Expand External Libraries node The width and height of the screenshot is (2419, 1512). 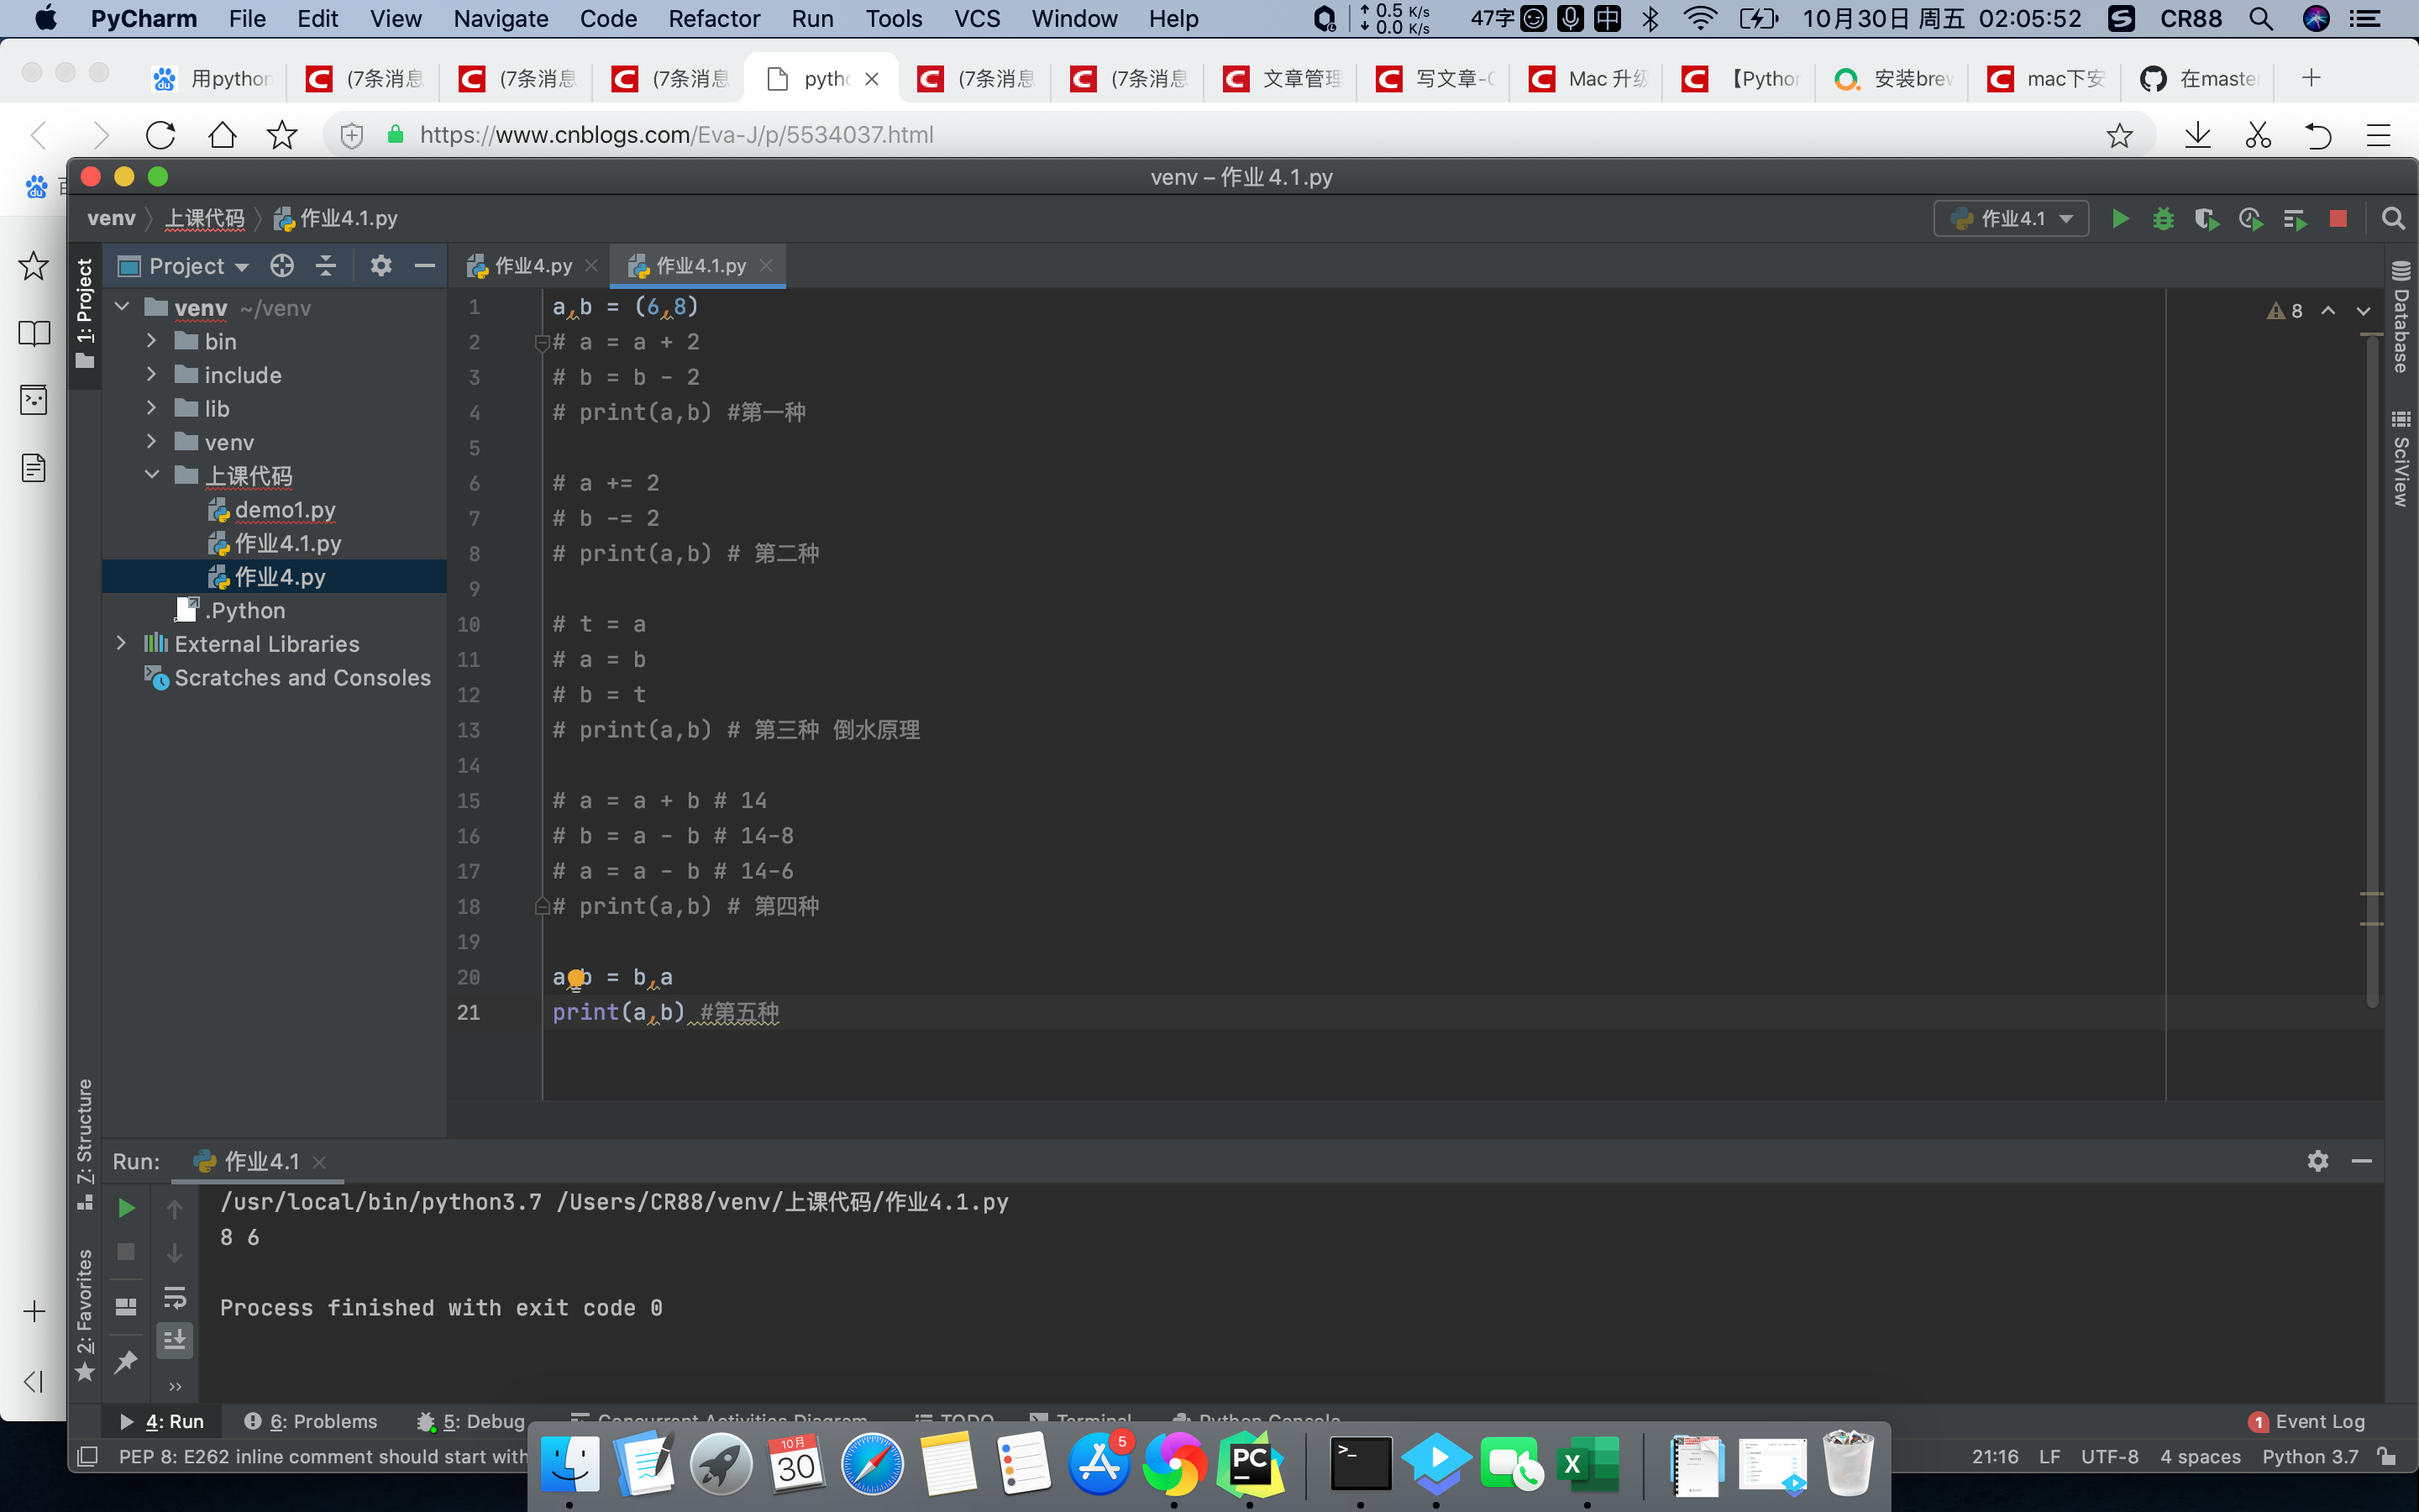tap(122, 643)
